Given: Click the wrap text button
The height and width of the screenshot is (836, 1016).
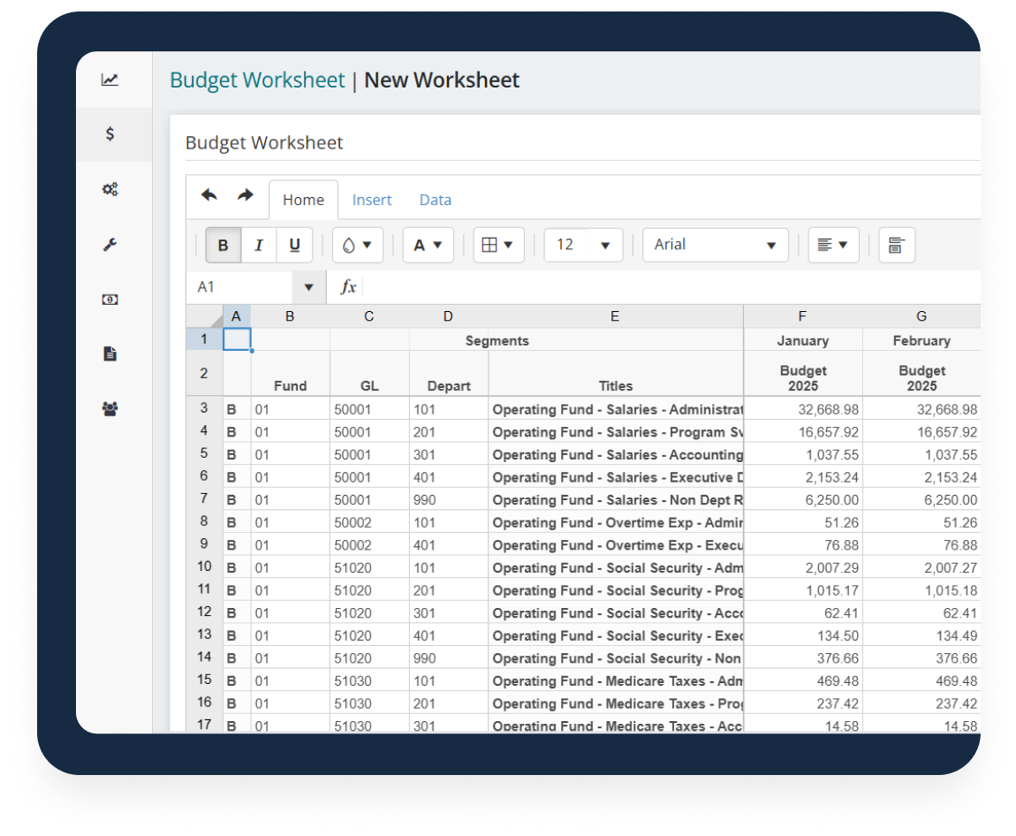Looking at the screenshot, I should pyautogui.click(x=896, y=246).
